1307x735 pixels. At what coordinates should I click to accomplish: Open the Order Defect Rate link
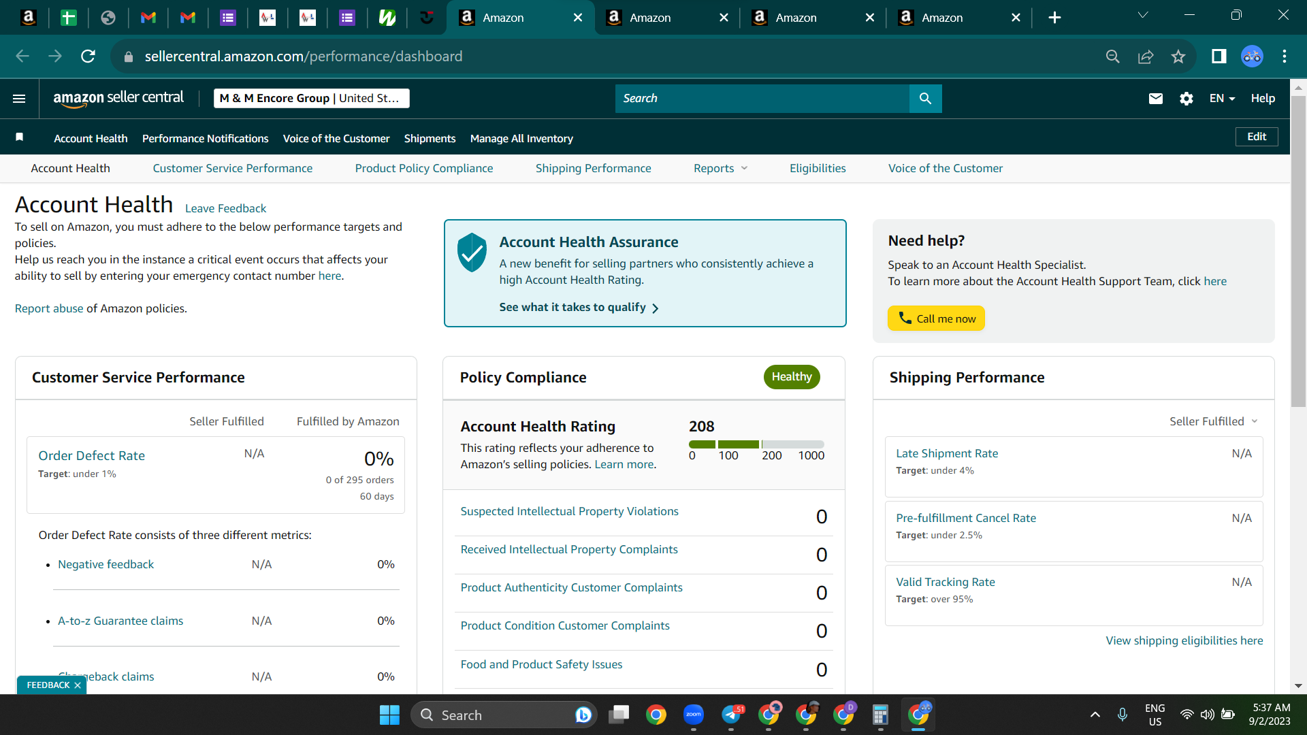tap(91, 455)
